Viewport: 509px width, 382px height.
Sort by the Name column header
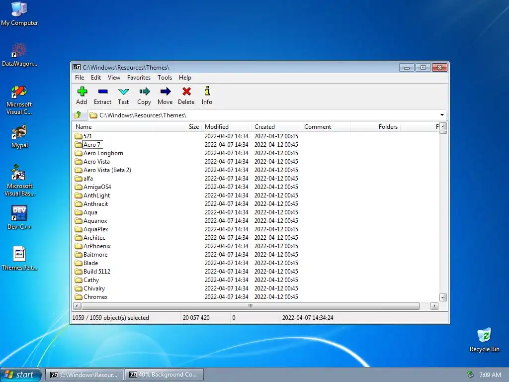(112, 127)
